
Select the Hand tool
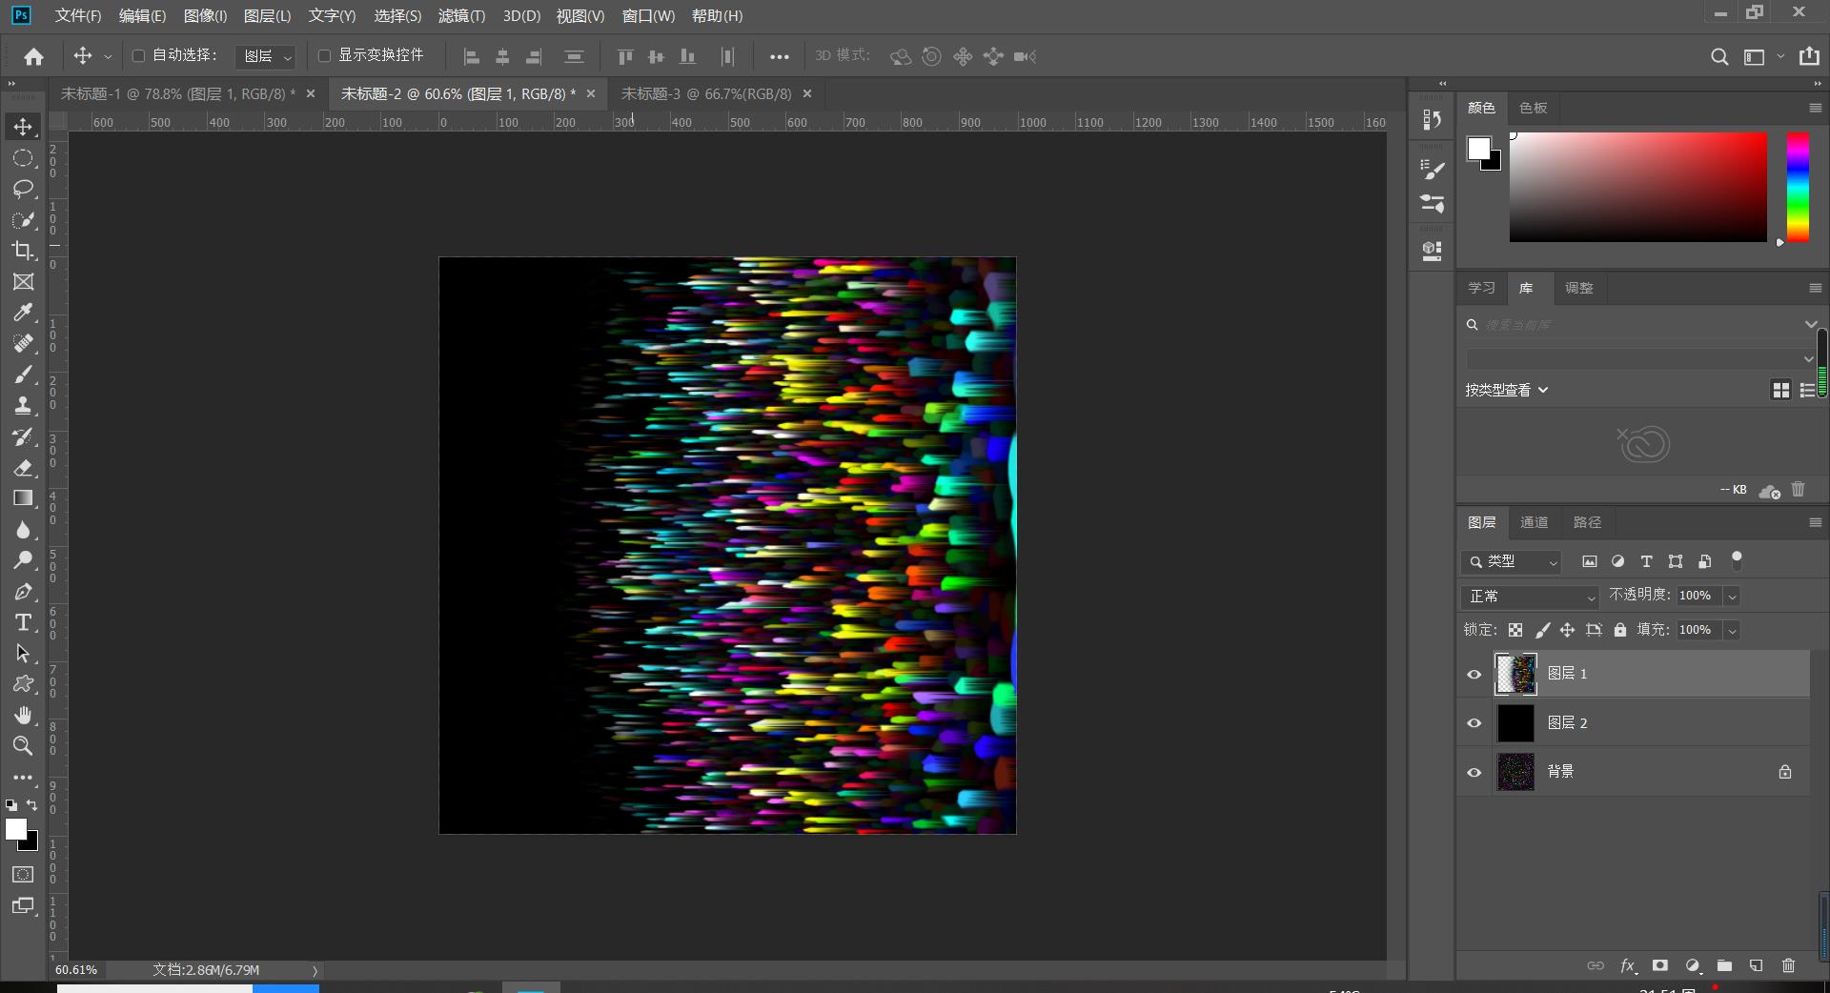point(23,715)
